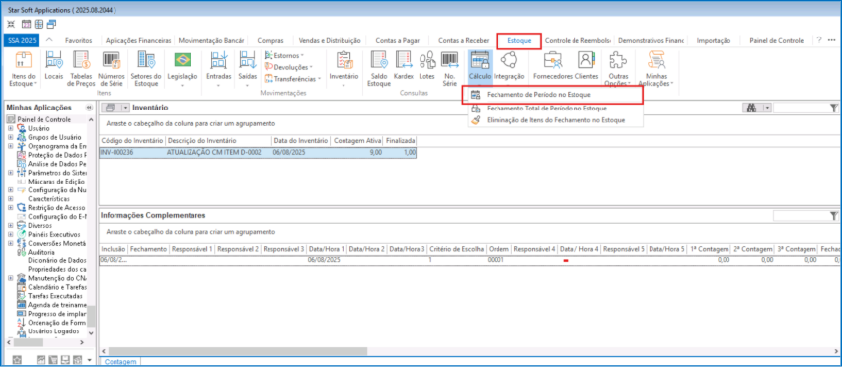This screenshot has width=842, height=367.
Task: Click the binoculars search icon
Action: [x=753, y=108]
